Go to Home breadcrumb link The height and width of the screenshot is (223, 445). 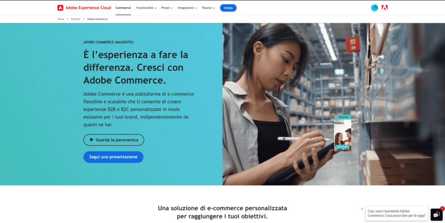tap(61, 19)
